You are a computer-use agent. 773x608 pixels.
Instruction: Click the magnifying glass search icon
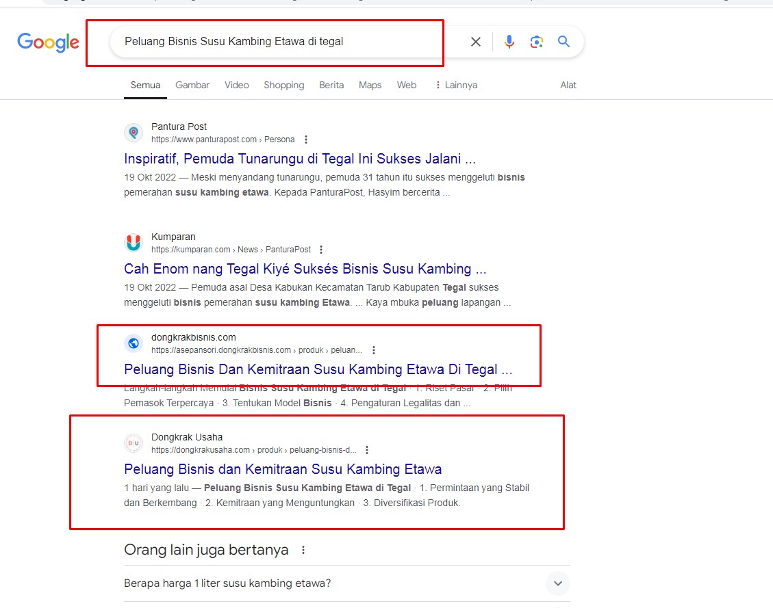point(563,42)
